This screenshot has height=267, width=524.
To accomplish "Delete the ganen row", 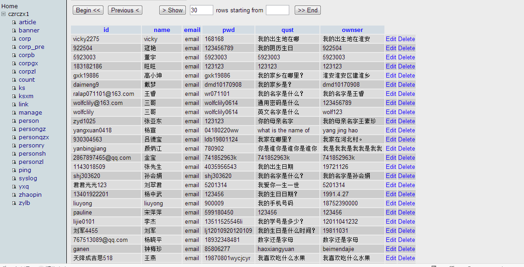I will 406,249.
